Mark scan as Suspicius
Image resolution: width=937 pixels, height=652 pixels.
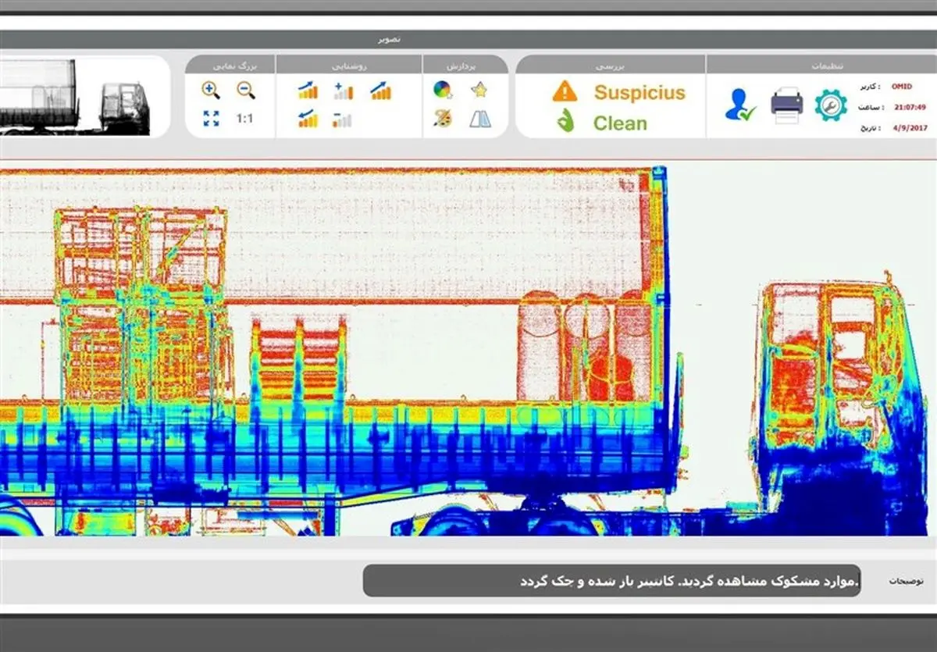click(640, 92)
